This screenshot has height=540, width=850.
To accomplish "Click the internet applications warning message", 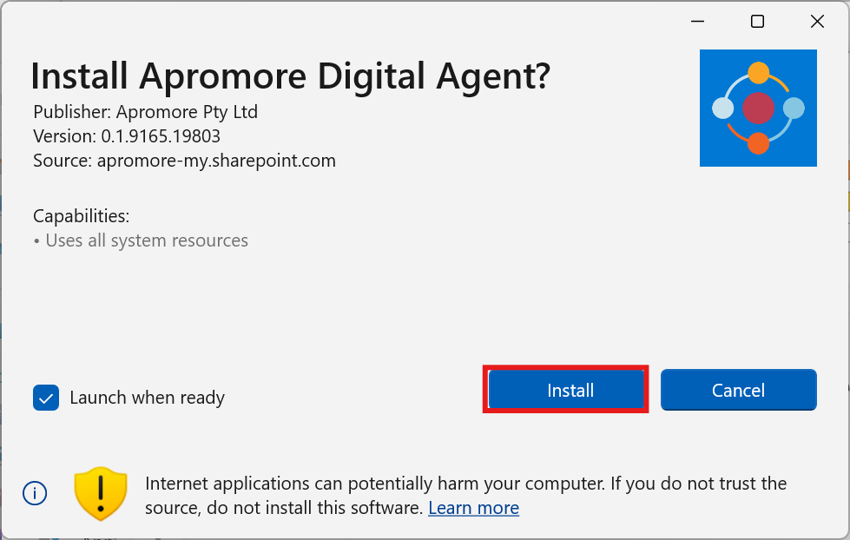I will coord(465,484).
